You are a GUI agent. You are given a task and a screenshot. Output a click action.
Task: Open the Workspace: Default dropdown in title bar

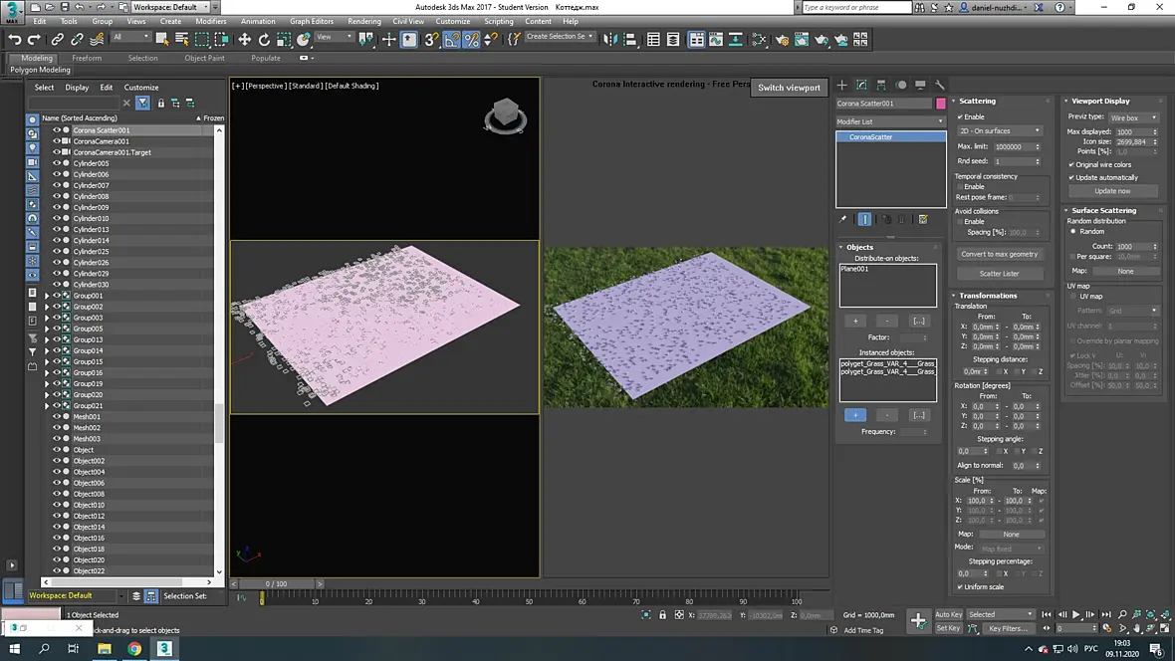coord(170,7)
